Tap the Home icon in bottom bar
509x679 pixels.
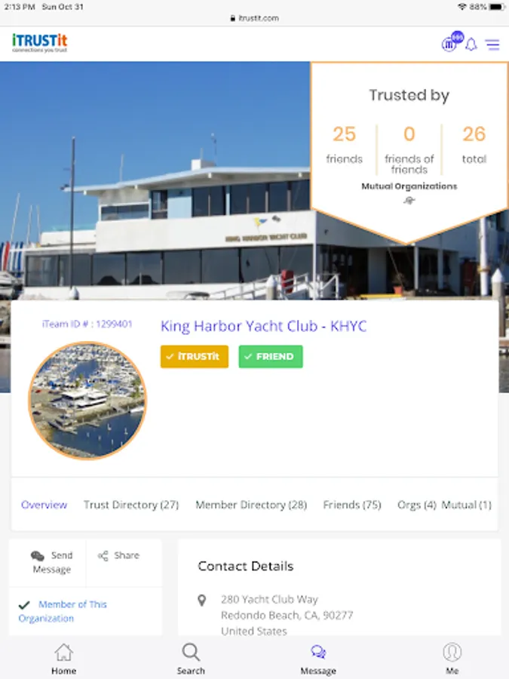pyautogui.click(x=63, y=652)
